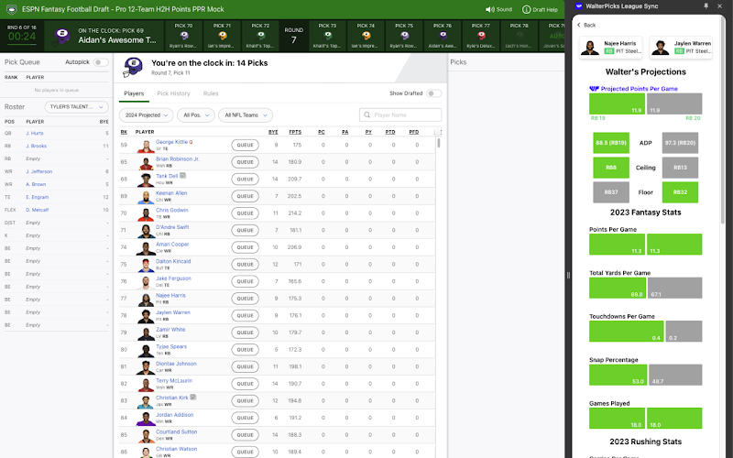
Task: Click Najee Harris photo in WalterPicks panel
Action: coord(590,48)
